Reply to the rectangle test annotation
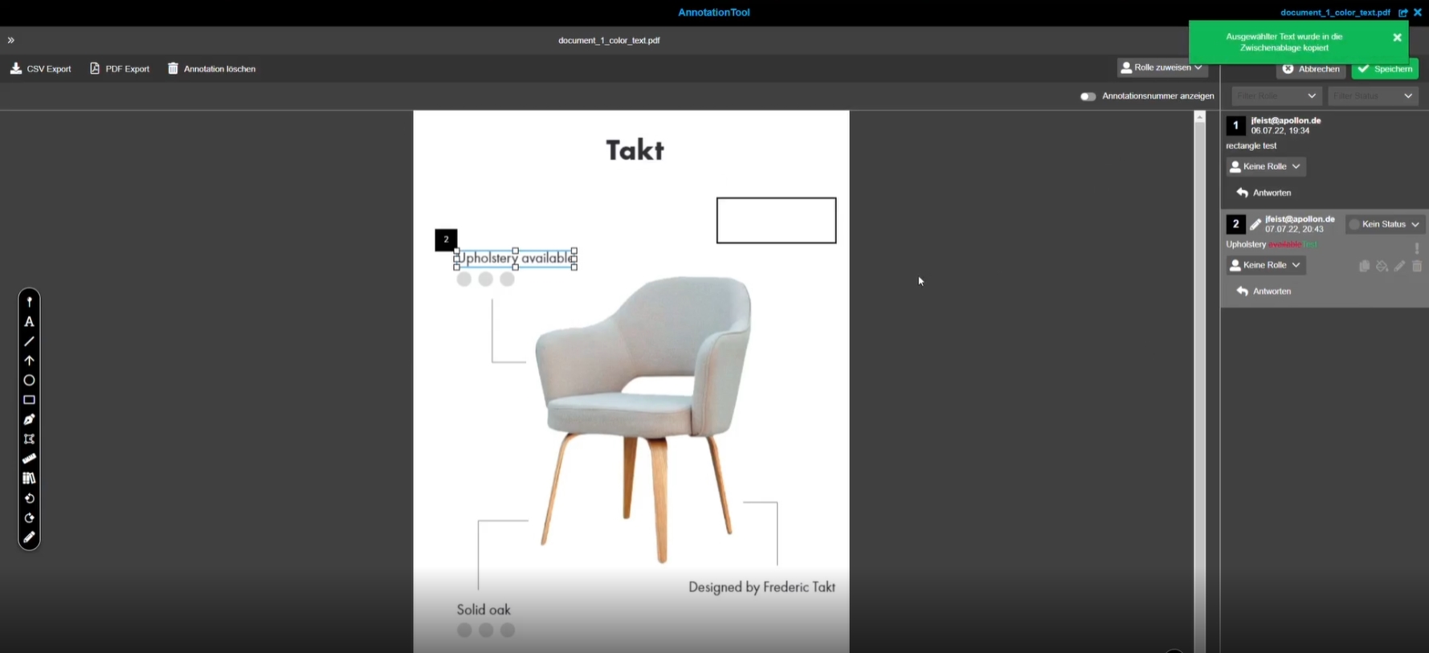1429x653 pixels. (x=1264, y=193)
